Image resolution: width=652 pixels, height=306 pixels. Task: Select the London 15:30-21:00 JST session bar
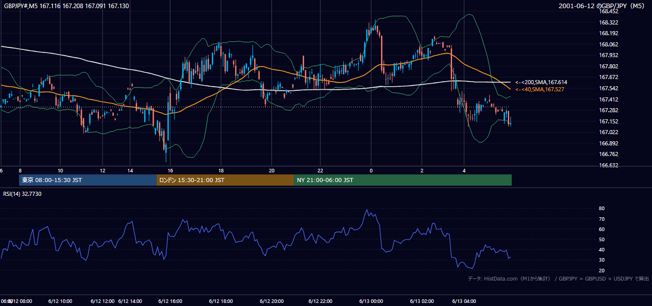pyautogui.click(x=225, y=180)
